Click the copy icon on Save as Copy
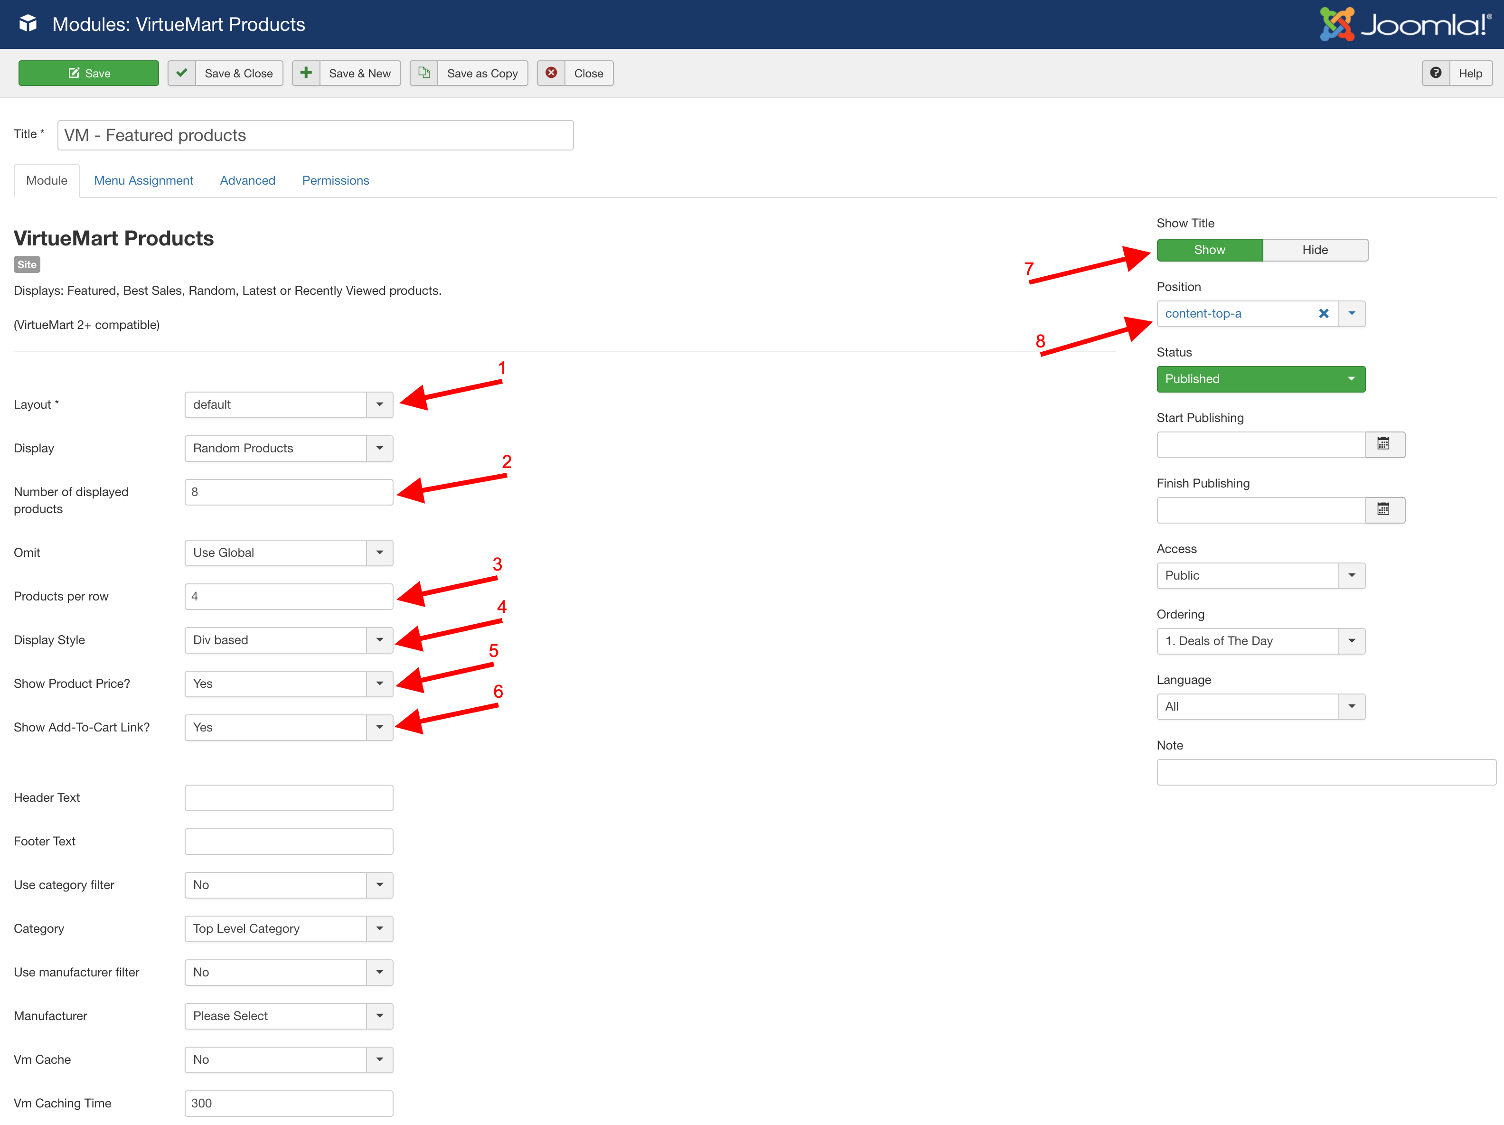 pyautogui.click(x=423, y=73)
